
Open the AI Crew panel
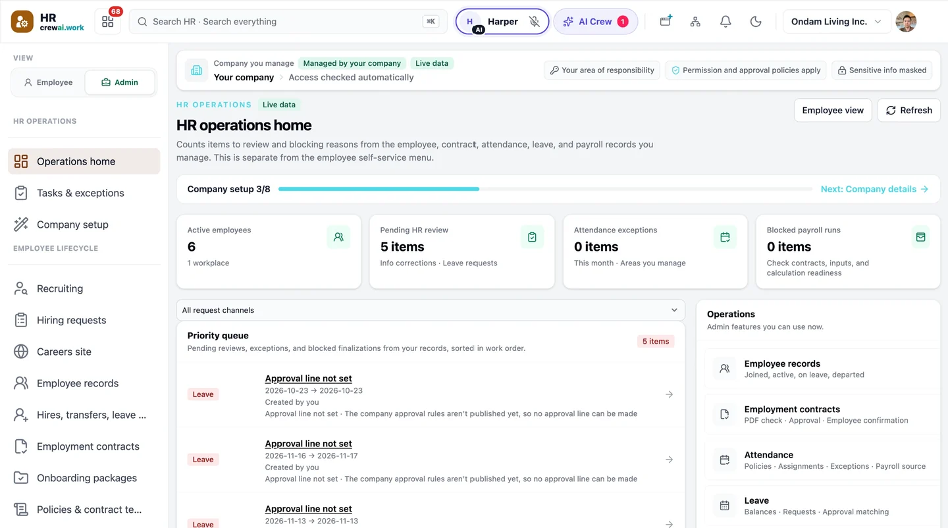click(x=596, y=22)
